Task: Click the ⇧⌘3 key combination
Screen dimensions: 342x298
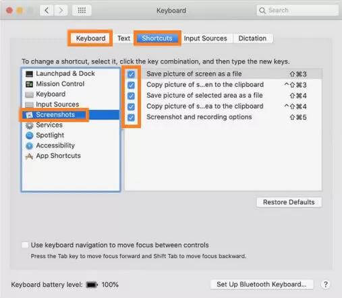Action: pyautogui.click(x=298, y=74)
